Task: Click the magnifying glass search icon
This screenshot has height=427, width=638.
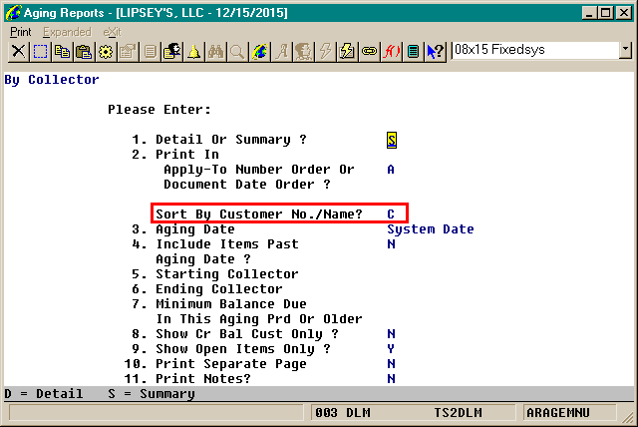Action: 237,52
